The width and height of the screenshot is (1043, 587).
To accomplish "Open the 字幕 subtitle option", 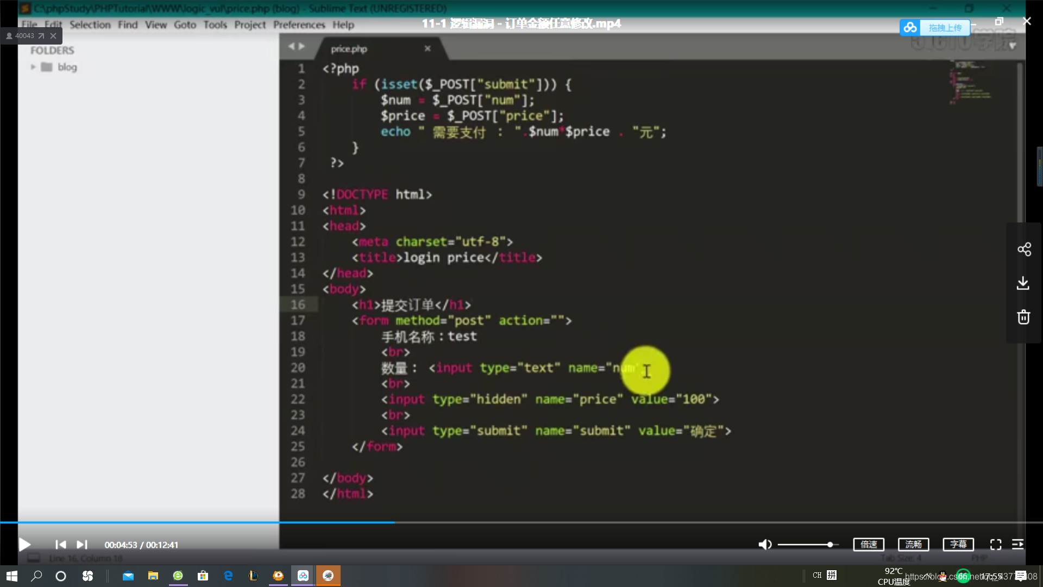I will coord(958,544).
